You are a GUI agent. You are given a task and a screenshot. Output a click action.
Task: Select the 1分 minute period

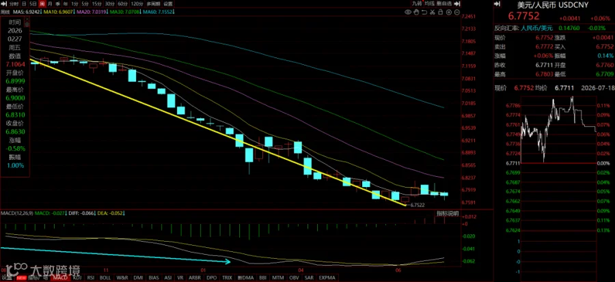[74, 3]
